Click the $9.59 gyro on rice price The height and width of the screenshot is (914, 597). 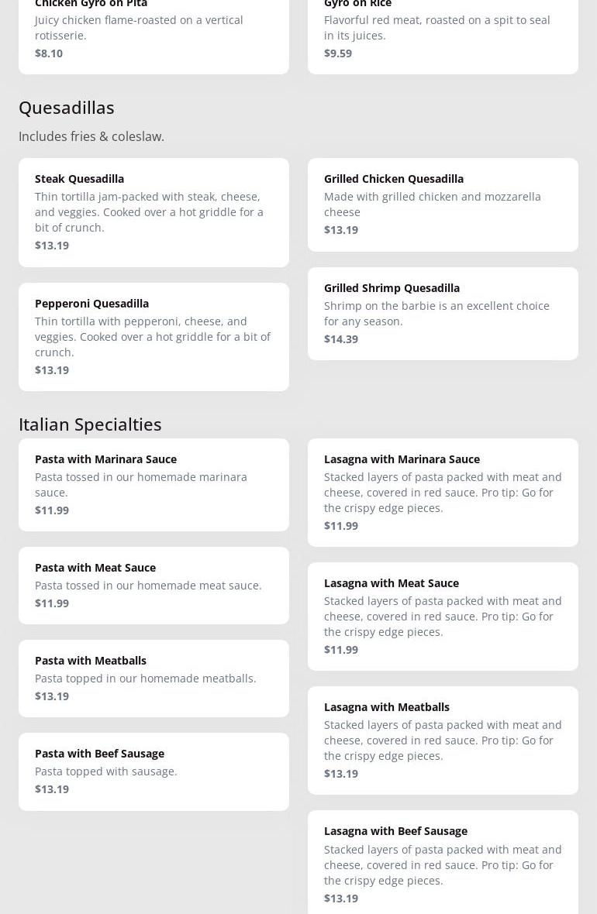point(338,53)
